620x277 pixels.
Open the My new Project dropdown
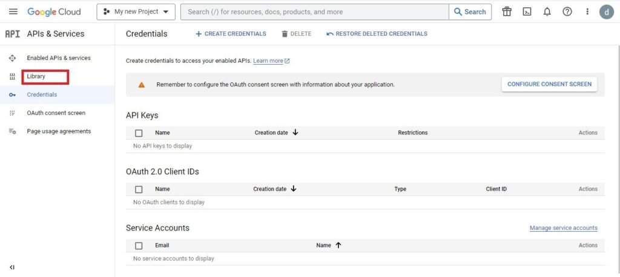coord(136,11)
